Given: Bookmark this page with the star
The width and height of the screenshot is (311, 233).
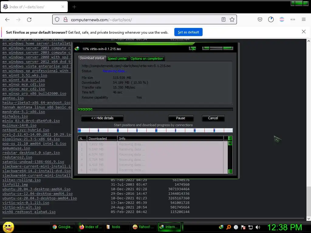Looking at the screenshot, I should point(232,19).
